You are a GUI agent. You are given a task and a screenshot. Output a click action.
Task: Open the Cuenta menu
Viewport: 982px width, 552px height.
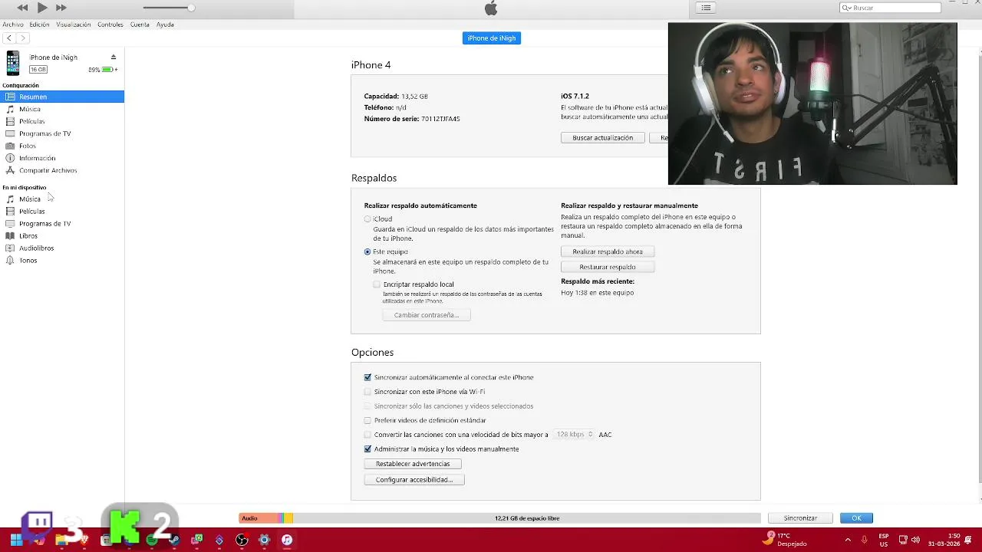coord(140,25)
